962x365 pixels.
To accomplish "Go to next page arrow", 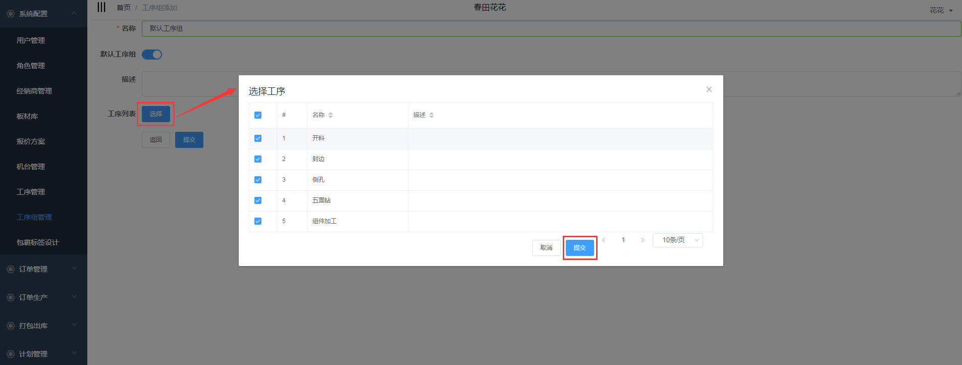I will point(643,240).
